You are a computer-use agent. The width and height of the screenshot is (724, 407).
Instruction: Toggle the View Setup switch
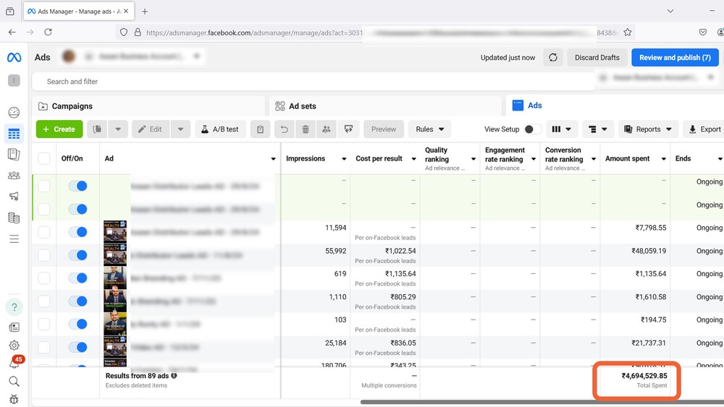click(532, 129)
